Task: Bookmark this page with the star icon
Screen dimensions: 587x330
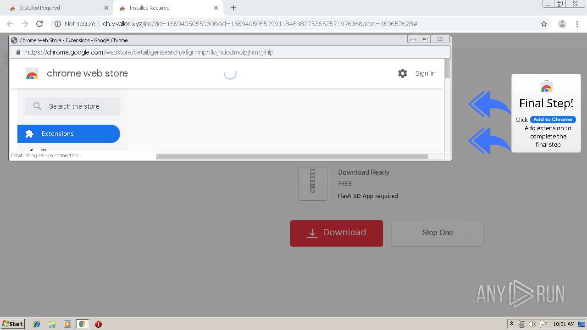Action: (544, 24)
